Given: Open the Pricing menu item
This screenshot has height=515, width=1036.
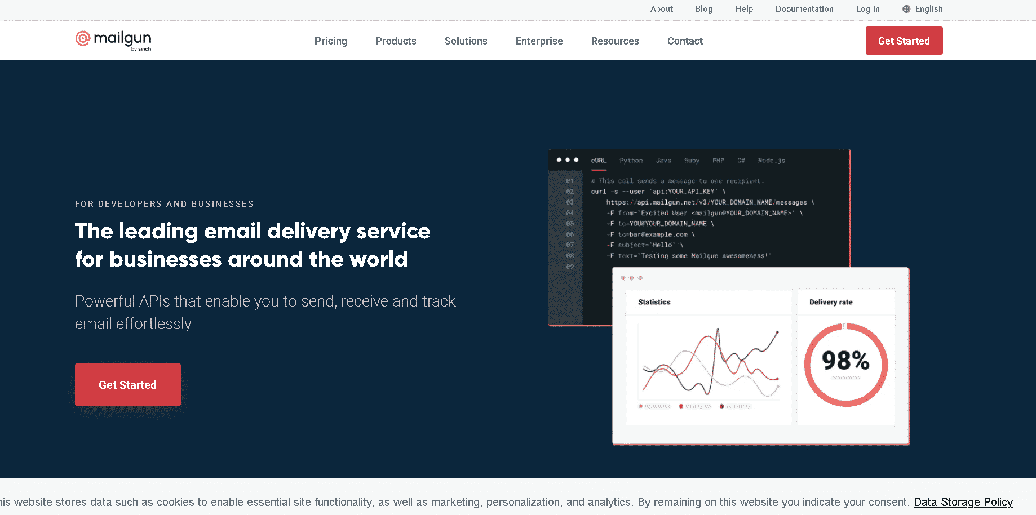Looking at the screenshot, I should (x=331, y=41).
